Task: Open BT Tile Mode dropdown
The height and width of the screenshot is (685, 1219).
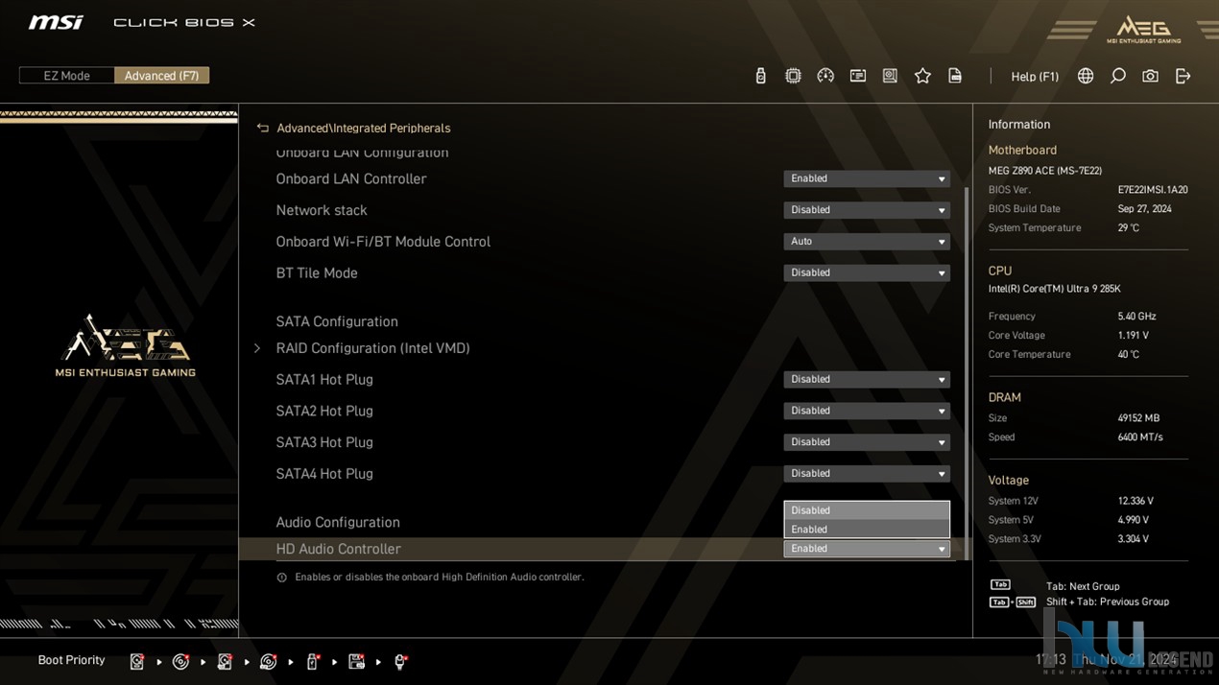Action: pos(867,272)
